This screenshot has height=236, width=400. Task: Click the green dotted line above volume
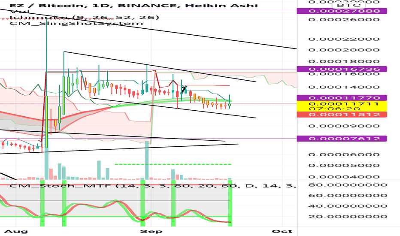tap(173, 164)
